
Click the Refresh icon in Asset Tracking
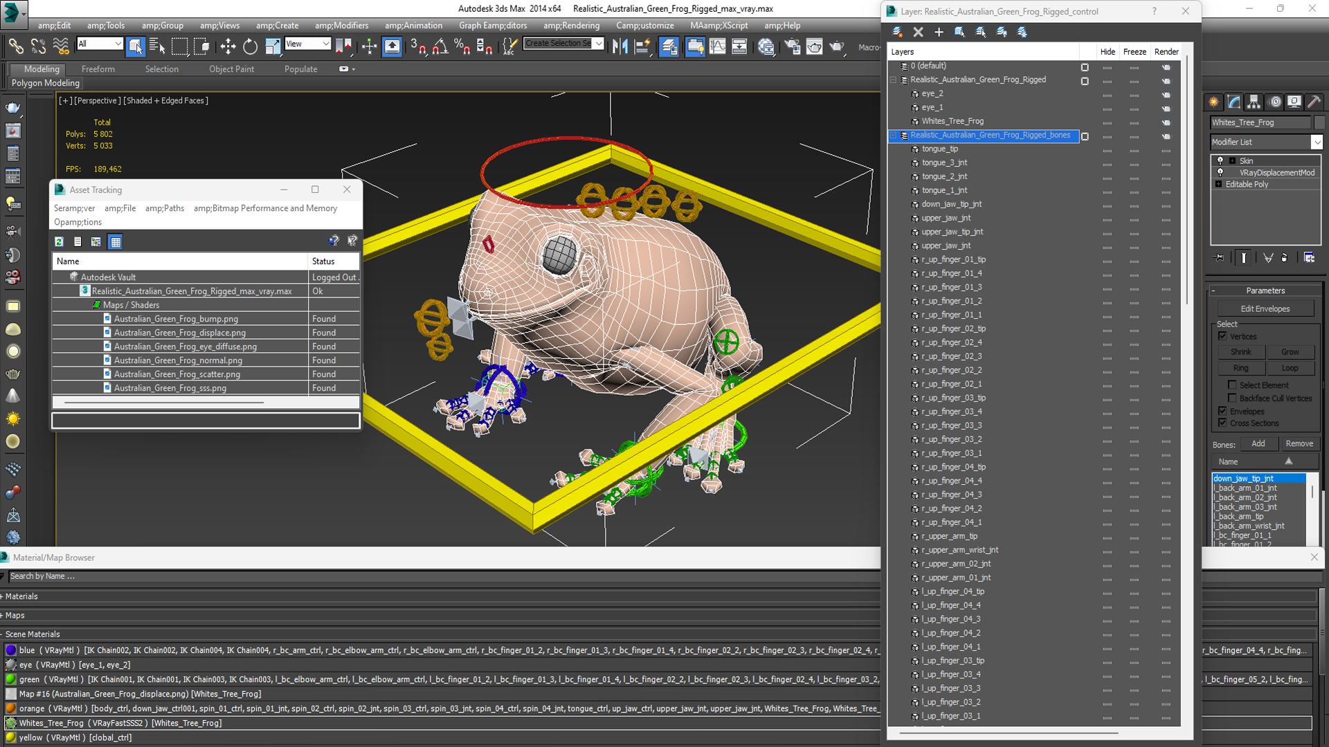59,241
